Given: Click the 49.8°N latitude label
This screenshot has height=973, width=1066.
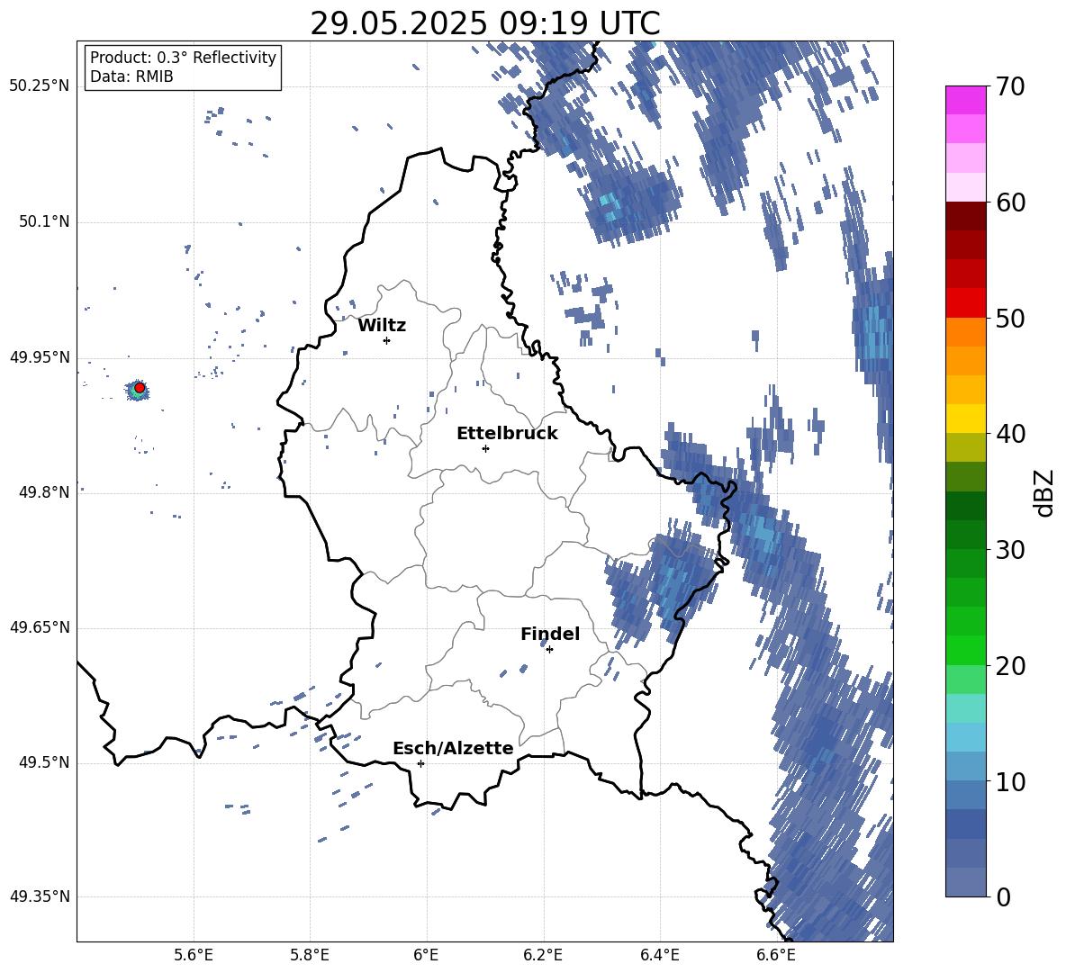Looking at the screenshot, I should pyautogui.click(x=44, y=492).
